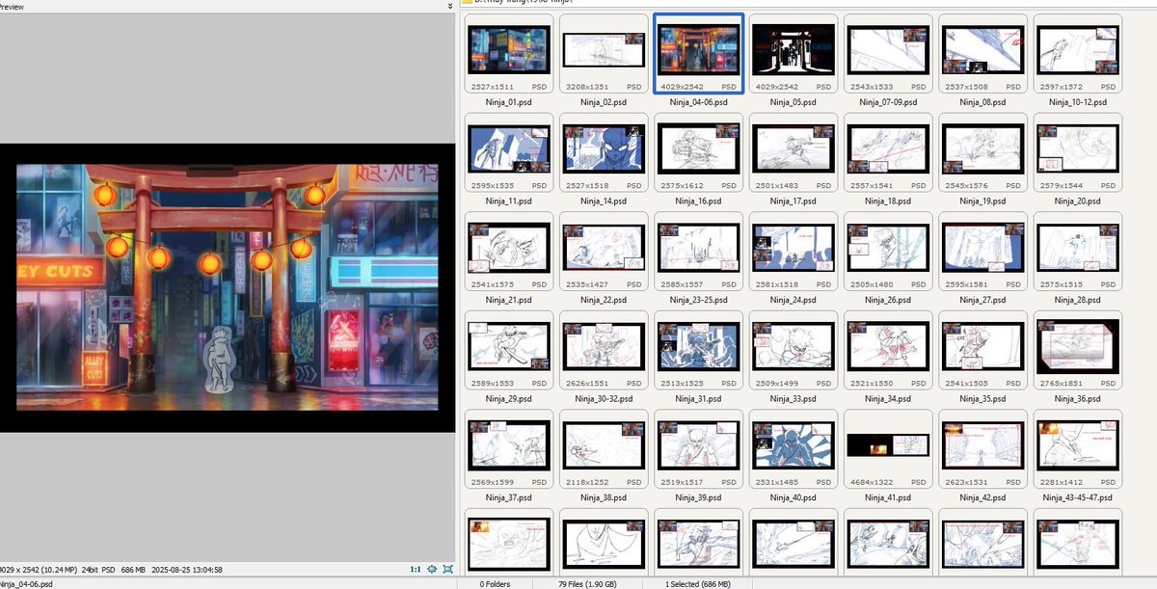This screenshot has height=589, width=1157.
Task: Select the Ninja_22.psd thumbnail
Action: pos(604,252)
